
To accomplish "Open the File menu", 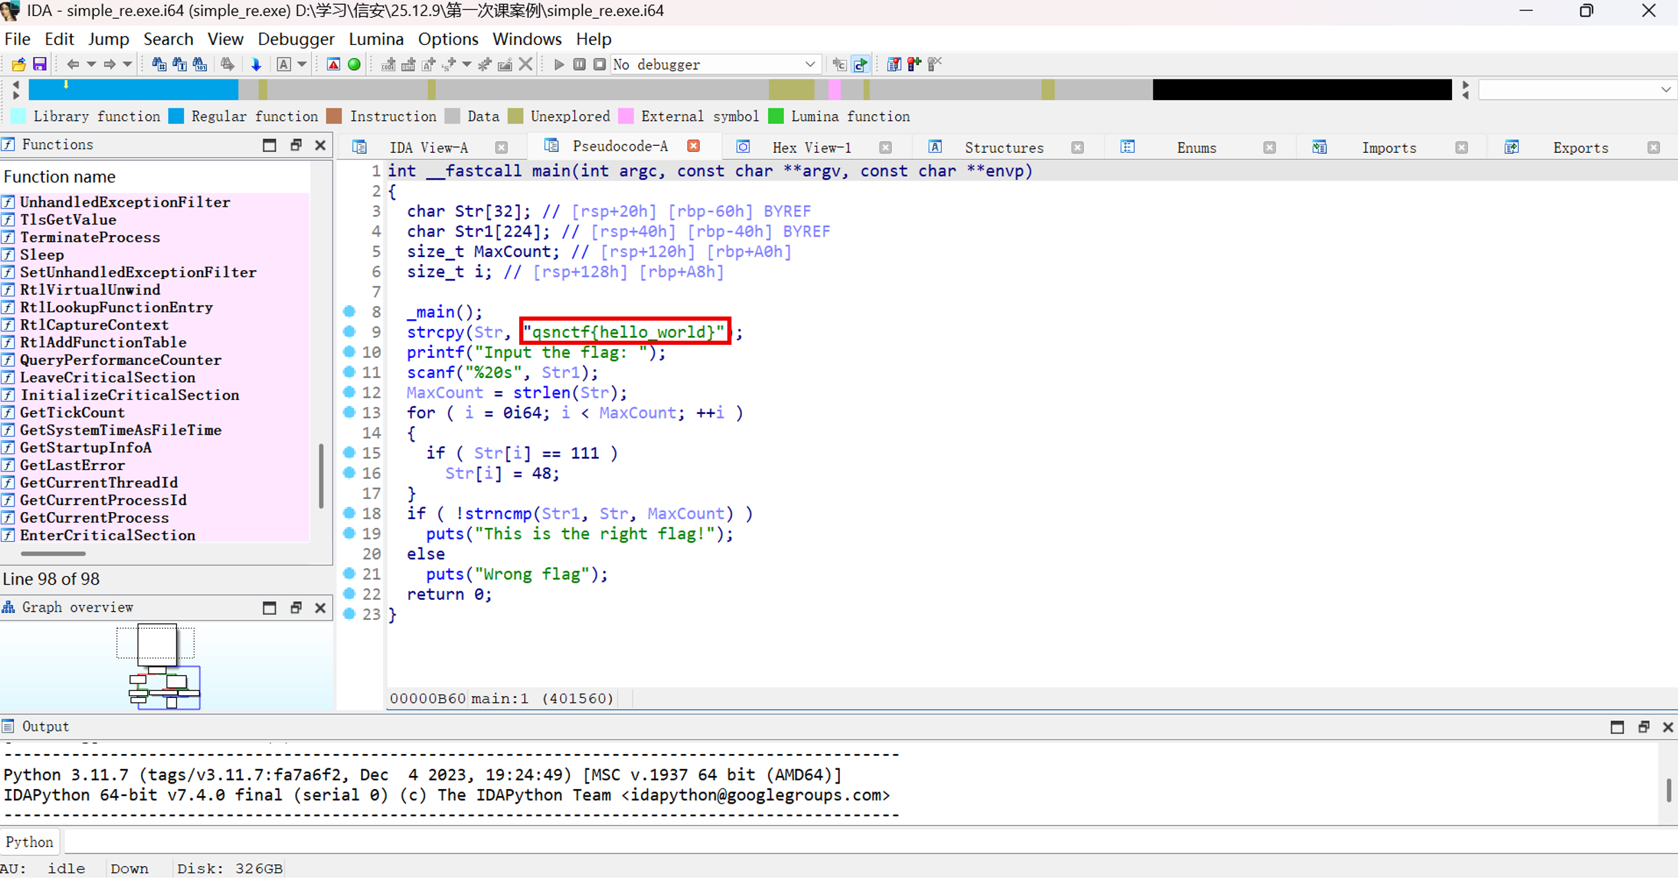I will [x=17, y=39].
